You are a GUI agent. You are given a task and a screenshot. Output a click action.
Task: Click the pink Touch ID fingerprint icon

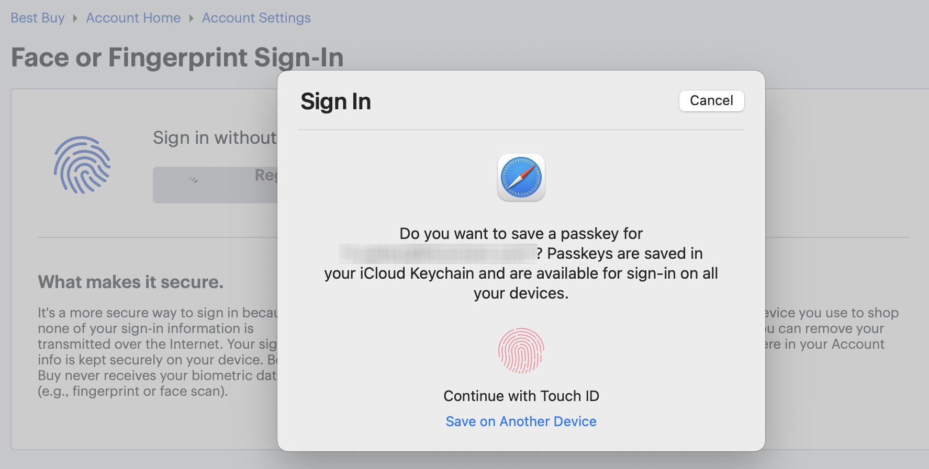521,350
